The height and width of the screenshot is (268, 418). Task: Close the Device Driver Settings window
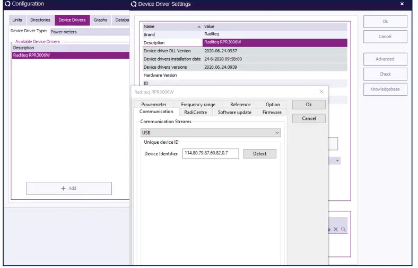click(402, 4)
